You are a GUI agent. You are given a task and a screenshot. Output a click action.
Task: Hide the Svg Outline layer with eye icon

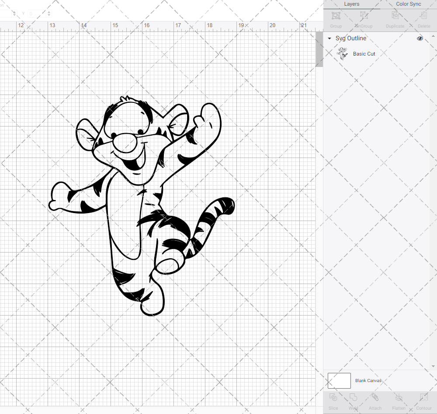(420, 38)
